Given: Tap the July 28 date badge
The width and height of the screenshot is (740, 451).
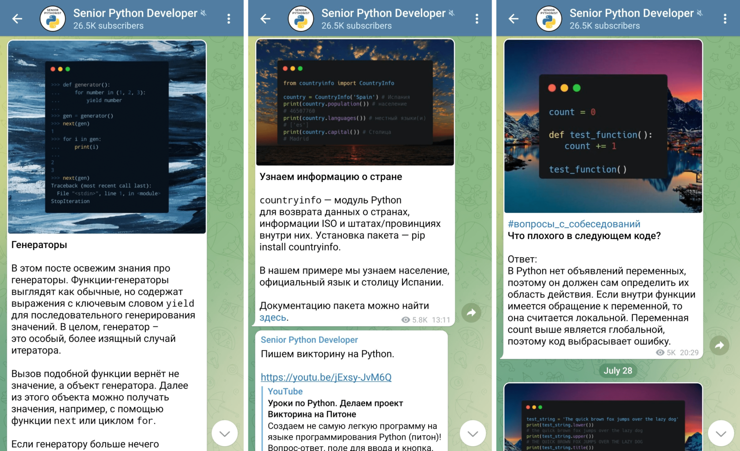Looking at the screenshot, I should 618,370.
